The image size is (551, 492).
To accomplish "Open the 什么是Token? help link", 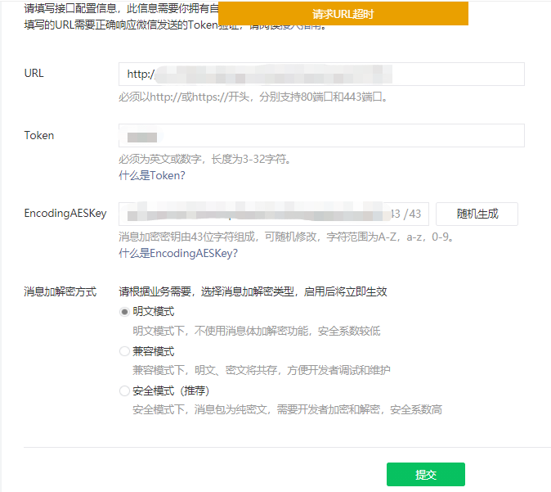I will point(152,175).
